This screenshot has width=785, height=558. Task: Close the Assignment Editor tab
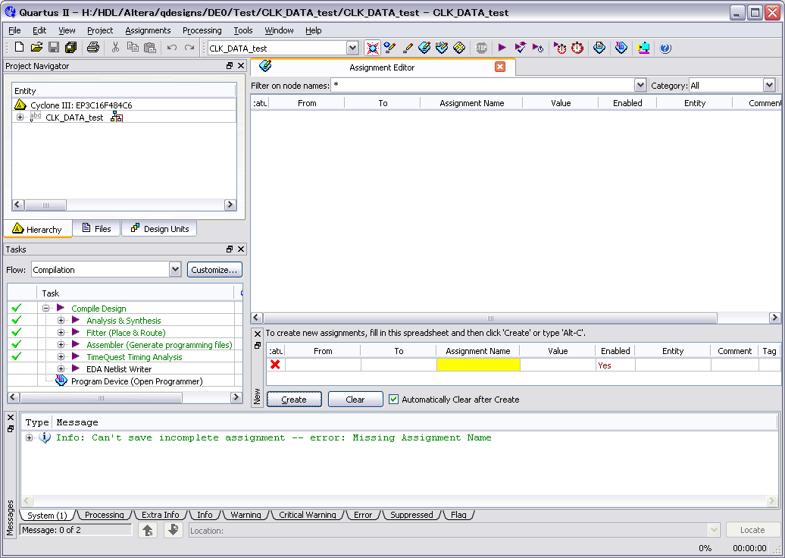click(500, 67)
